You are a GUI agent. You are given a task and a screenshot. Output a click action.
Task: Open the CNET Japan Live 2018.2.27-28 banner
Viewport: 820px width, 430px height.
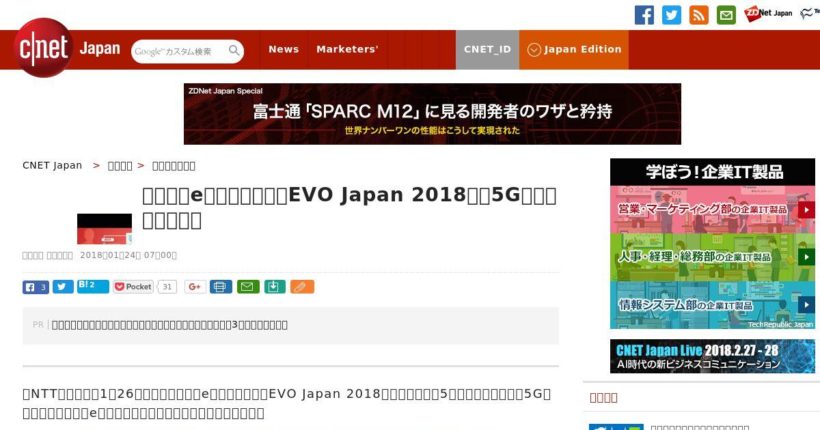[x=713, y=356]
